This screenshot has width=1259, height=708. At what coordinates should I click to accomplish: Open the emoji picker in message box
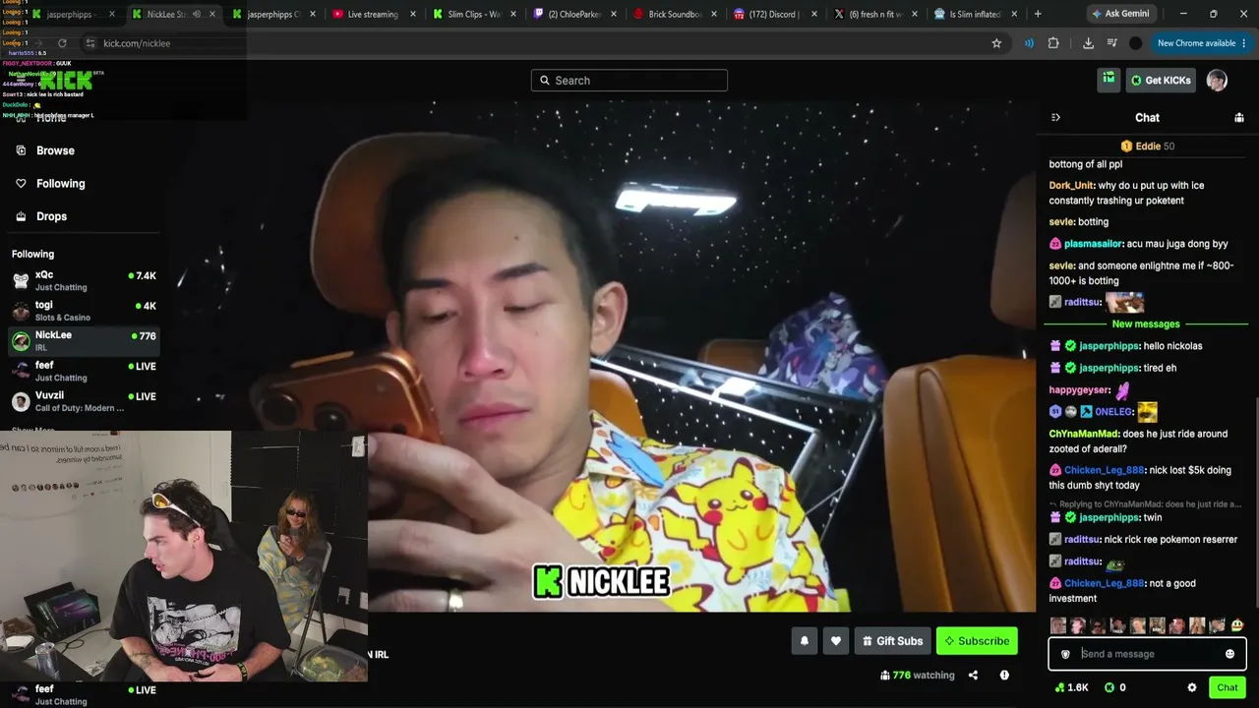pos(1229,654)
